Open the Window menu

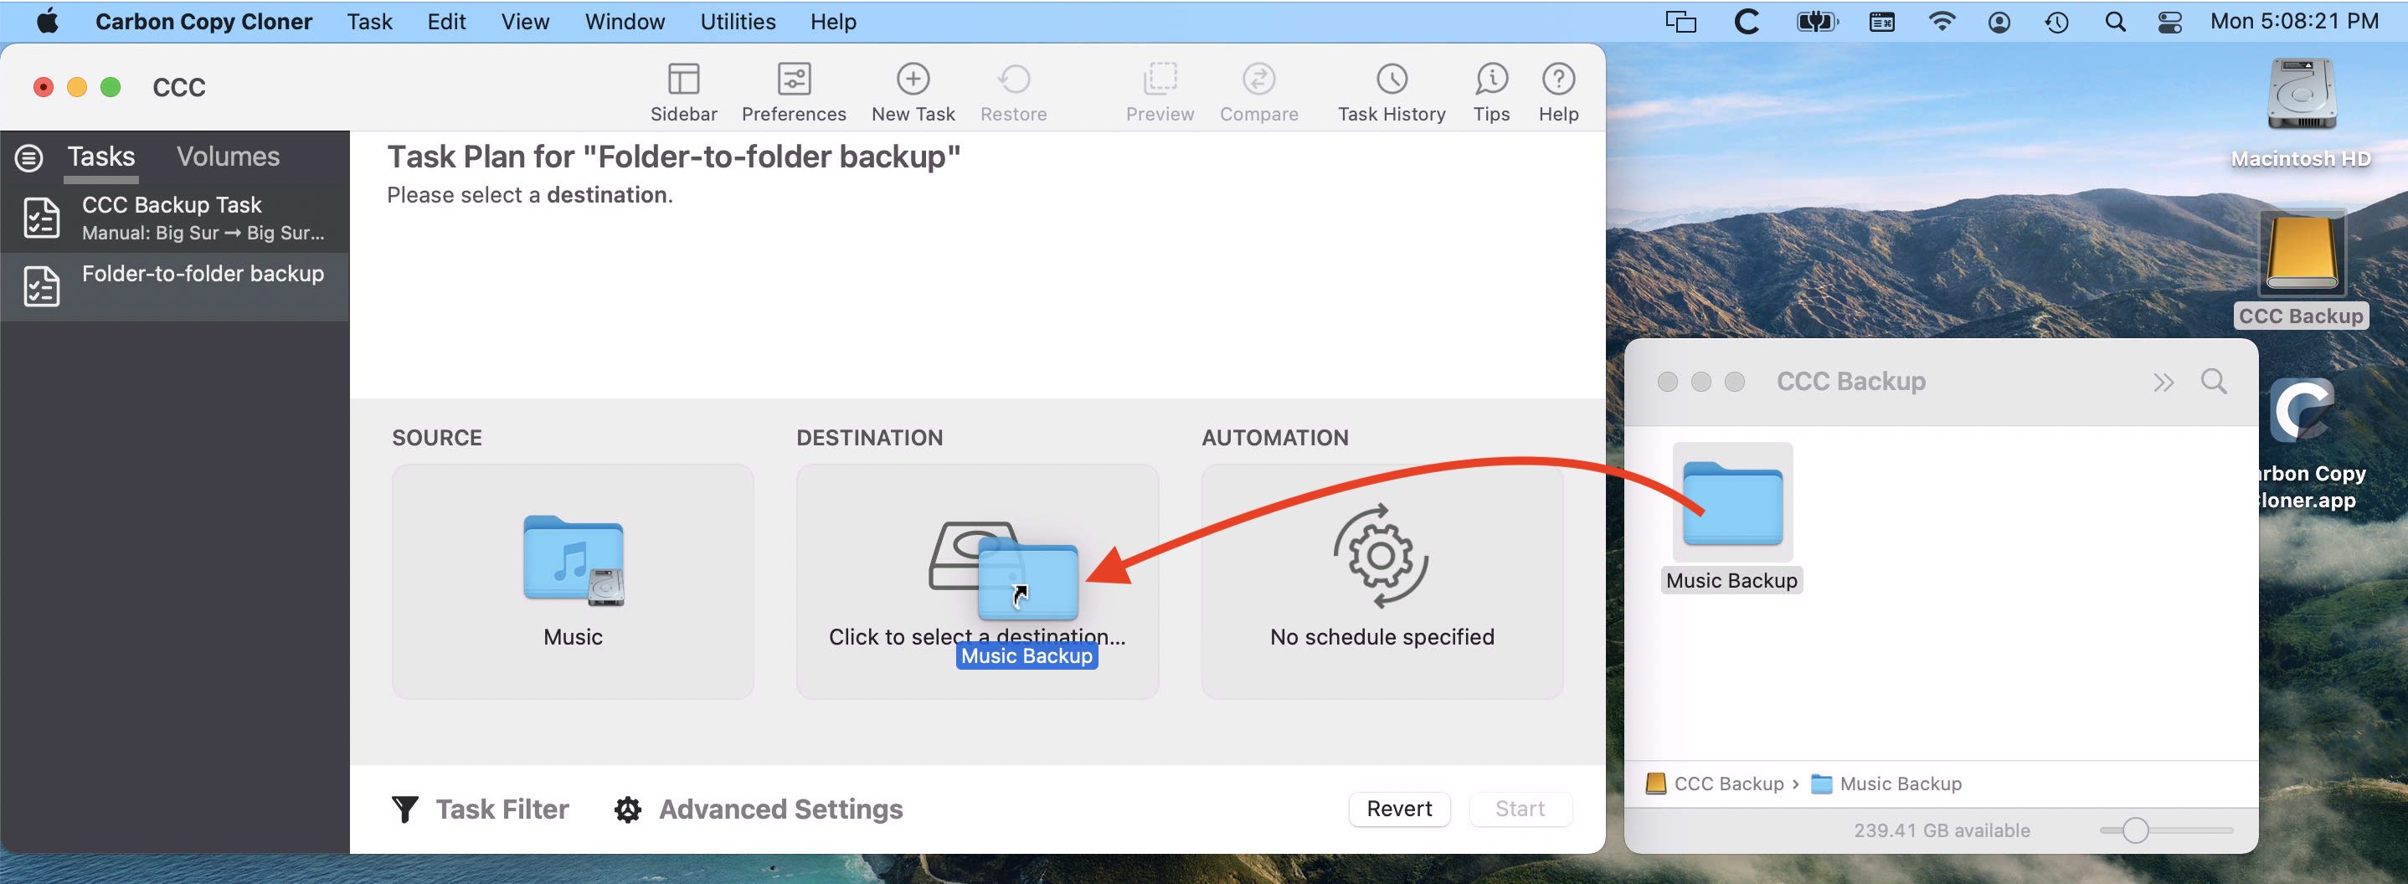pos(625,22)
